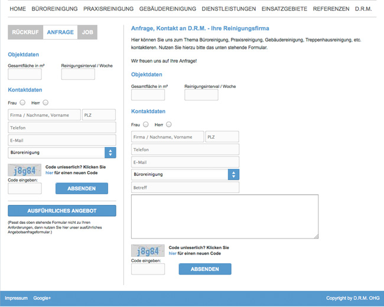Click the Ausführliches Angebot button
384x307 pixels.
pyautogui.click(x=62, y=211)
